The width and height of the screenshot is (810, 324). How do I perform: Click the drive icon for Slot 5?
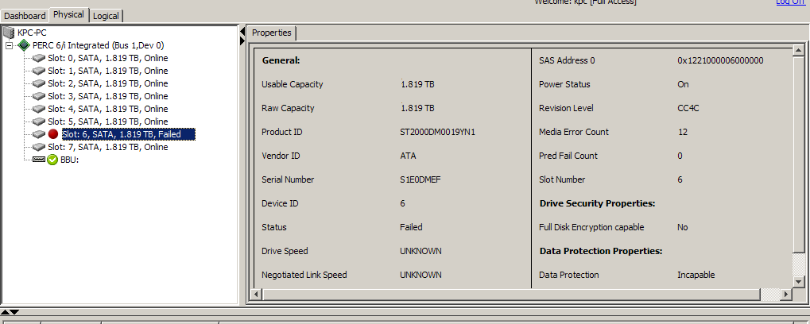pos(39,121)
